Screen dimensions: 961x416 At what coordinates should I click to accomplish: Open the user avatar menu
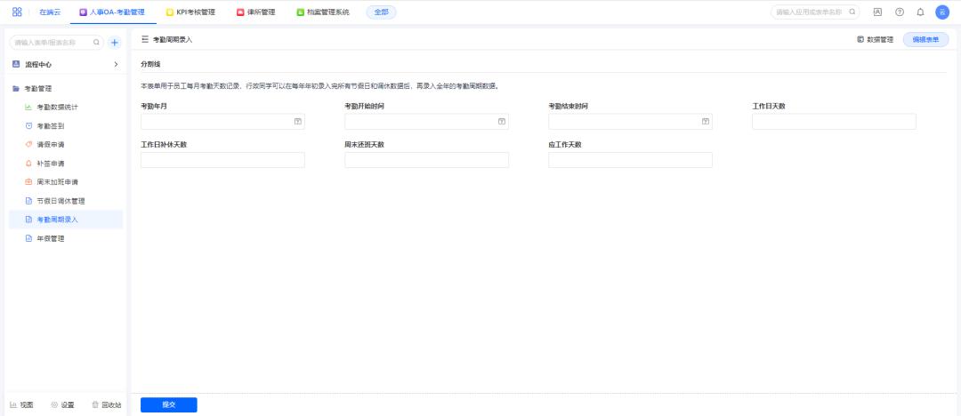click(942, 12)
